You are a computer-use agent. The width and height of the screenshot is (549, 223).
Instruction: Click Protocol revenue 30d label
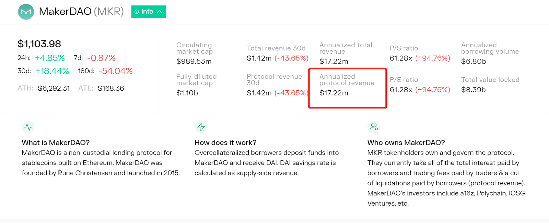[274, 80]
